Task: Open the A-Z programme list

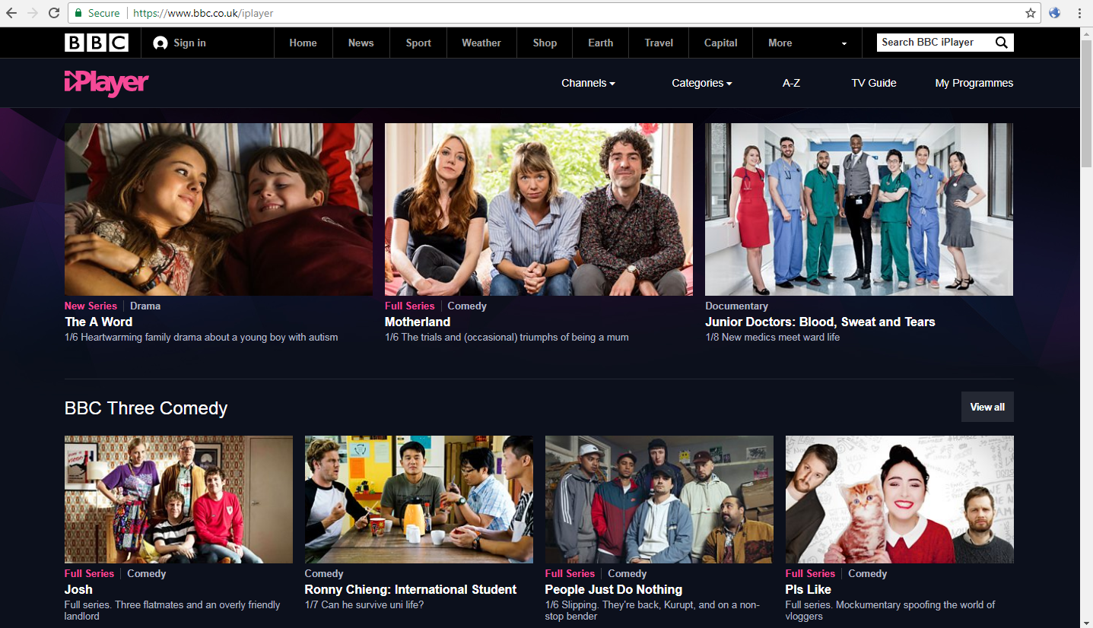Action: tap(791, 83)
